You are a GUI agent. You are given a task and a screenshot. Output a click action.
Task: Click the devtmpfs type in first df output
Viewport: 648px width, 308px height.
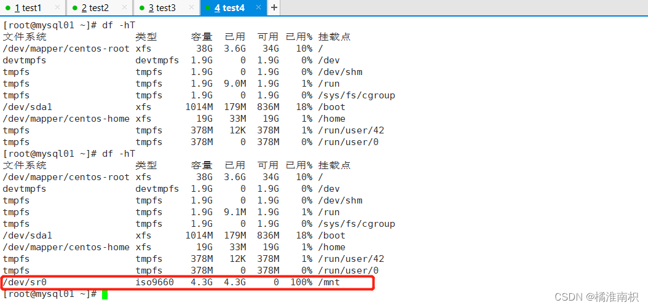click(157, 60)
